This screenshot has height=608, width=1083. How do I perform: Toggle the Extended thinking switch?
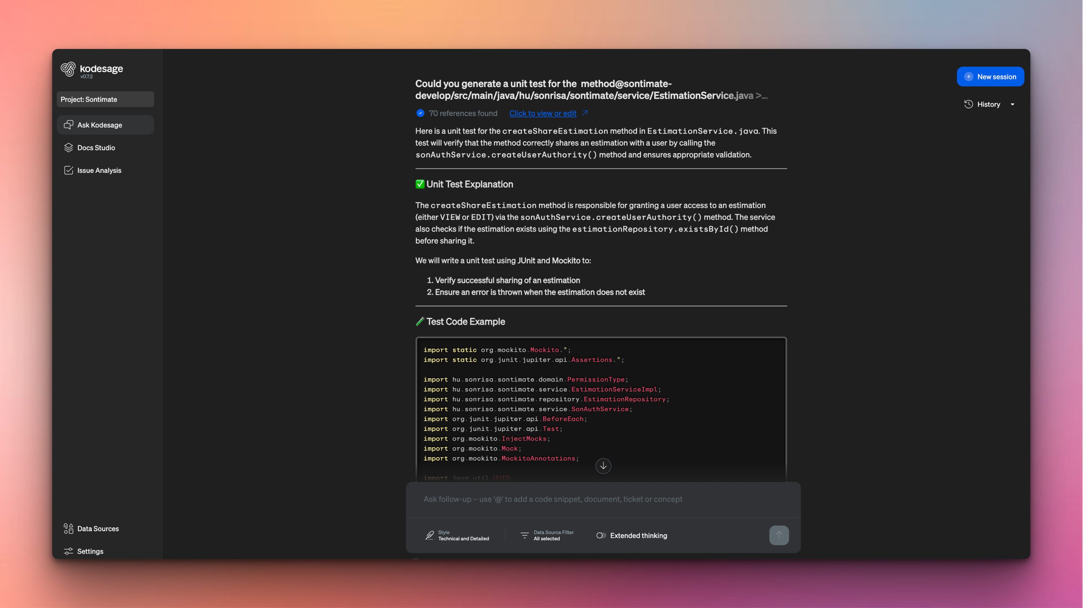click(x=601, y=535)
